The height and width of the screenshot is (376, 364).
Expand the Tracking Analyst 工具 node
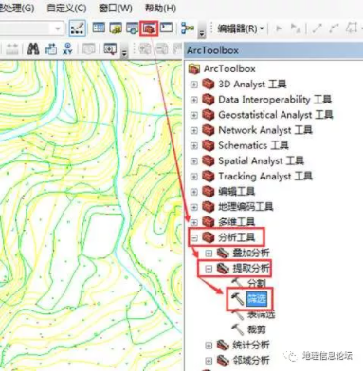[194, 177]
